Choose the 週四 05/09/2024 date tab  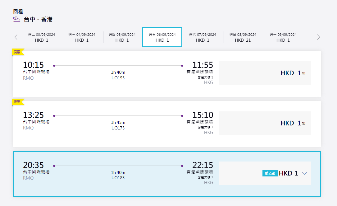122,37
